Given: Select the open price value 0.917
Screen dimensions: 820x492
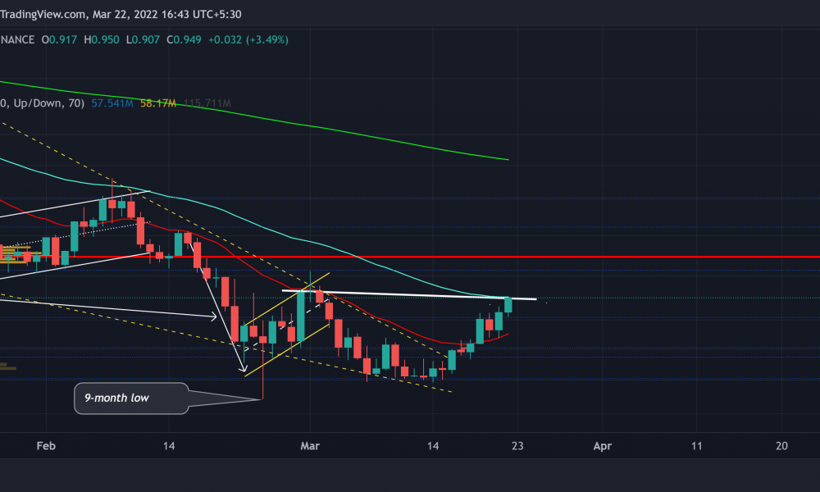Looking at the screenshot, I should 63,39.
